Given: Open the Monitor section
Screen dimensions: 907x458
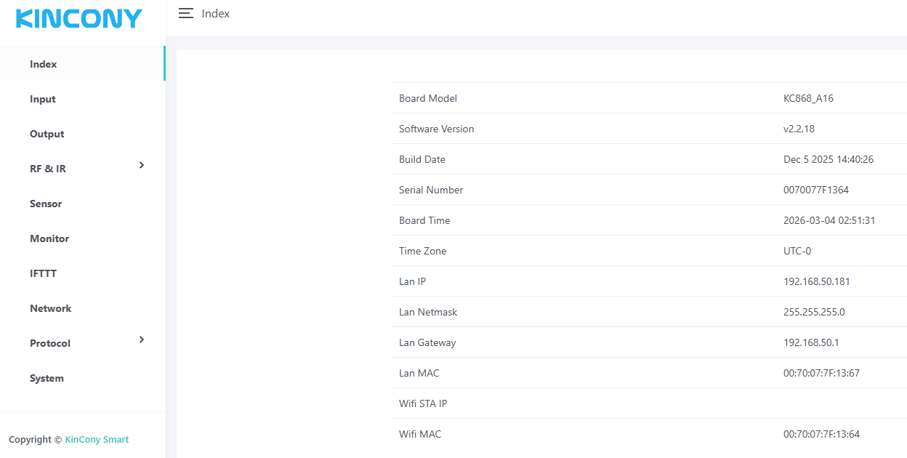Looking at the screenshot, I should pyautogui.click(x=49, y=238).
